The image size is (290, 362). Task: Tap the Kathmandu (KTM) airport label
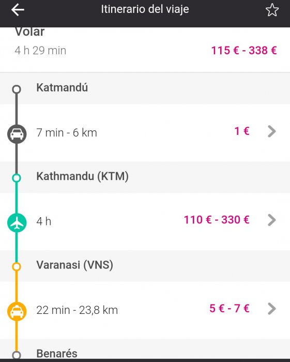tap(82, 176)
